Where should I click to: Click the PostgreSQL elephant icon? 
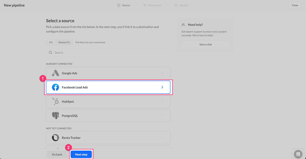point(56,116)
